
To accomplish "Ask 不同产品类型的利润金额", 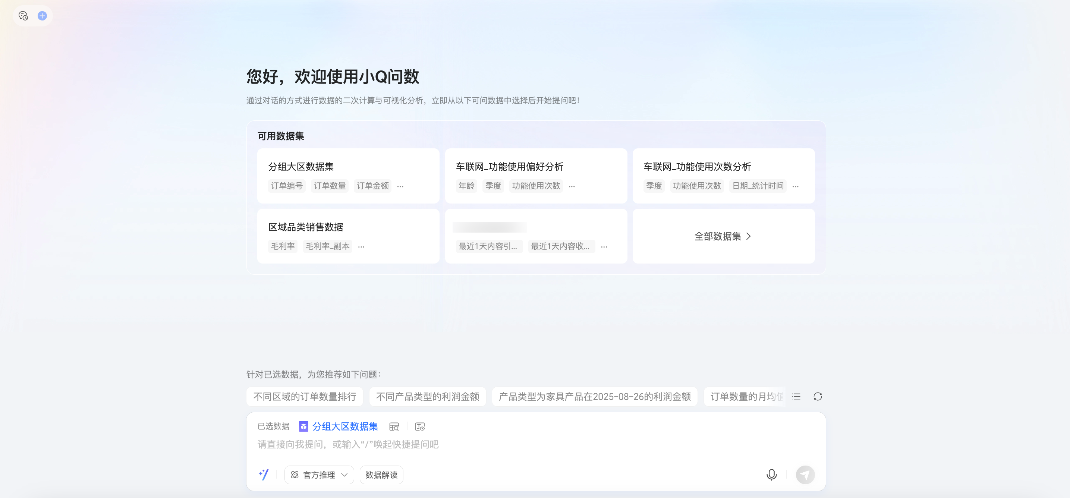I will click(x=427, y=397).
